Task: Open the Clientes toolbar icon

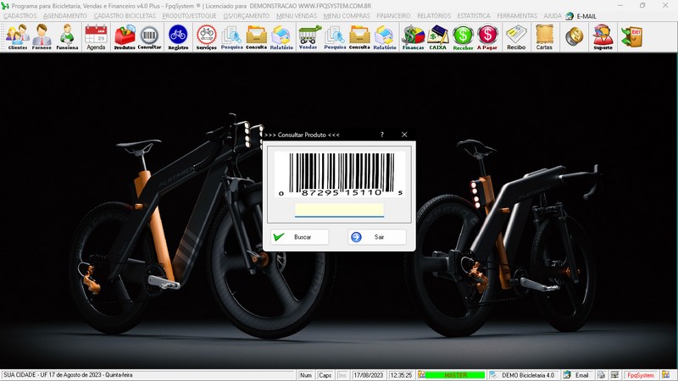Action: tap(17, 37)
